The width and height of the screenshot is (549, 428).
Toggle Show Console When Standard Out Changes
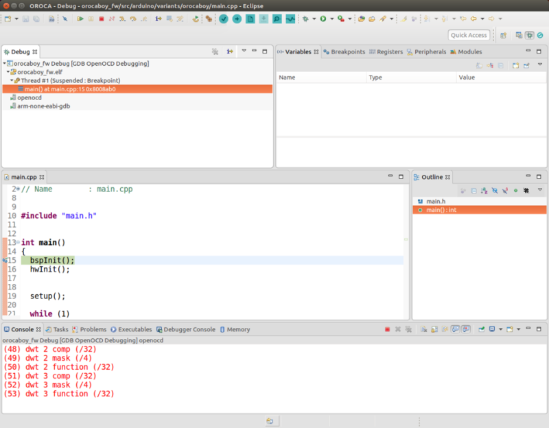pos(455,329)
